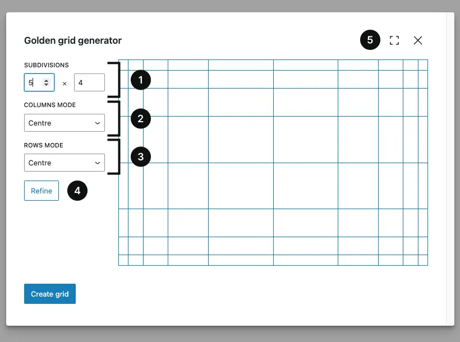The width and height of the screenshot is (460, 342).
Task: Click the numbered badge 2 beside Columns Mode
Action: tap(140, 118)
